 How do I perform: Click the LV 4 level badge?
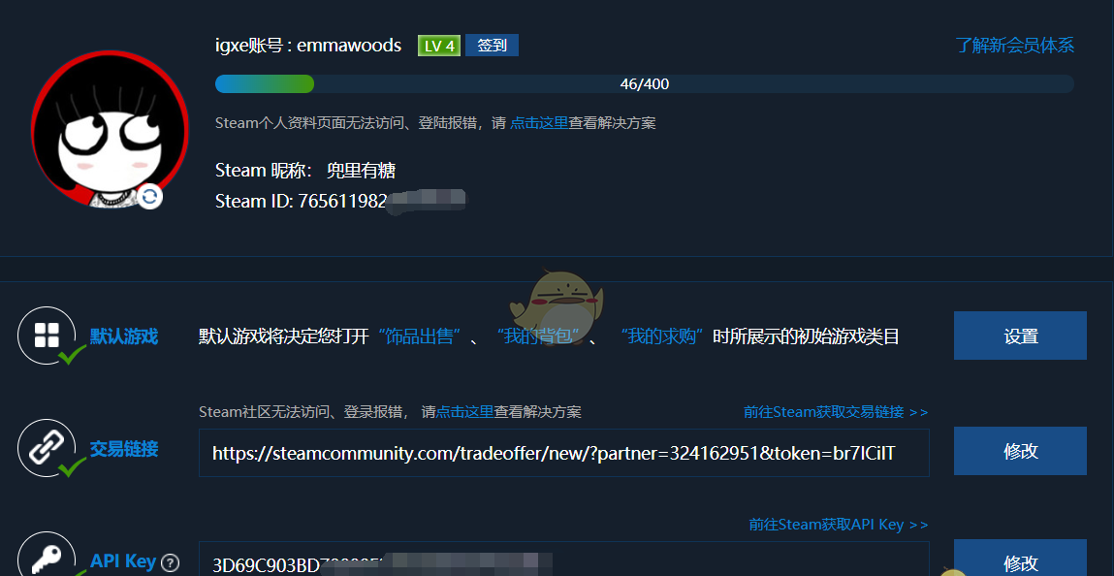pos(439,46)
